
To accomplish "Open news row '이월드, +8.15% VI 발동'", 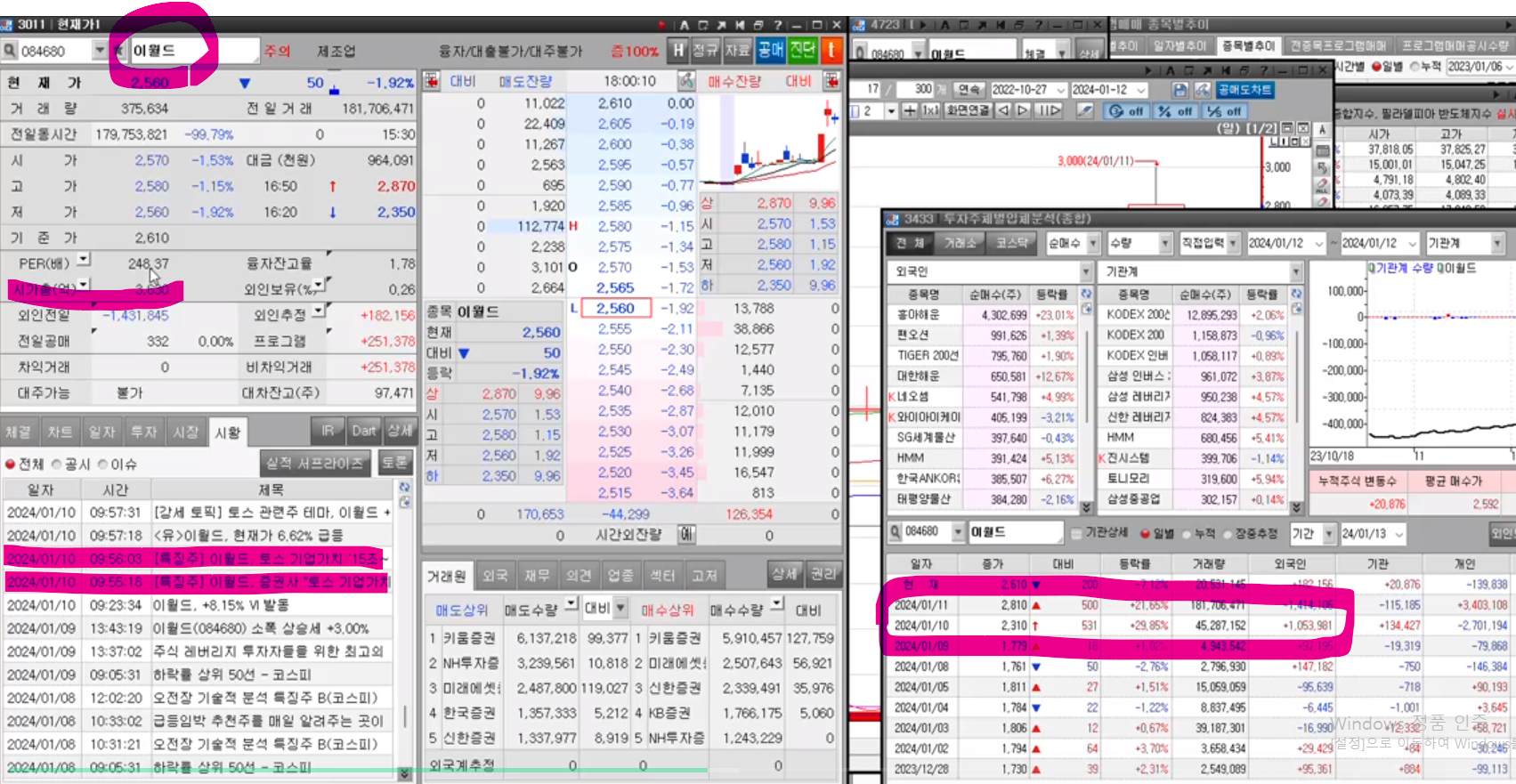I will (198, 605).
